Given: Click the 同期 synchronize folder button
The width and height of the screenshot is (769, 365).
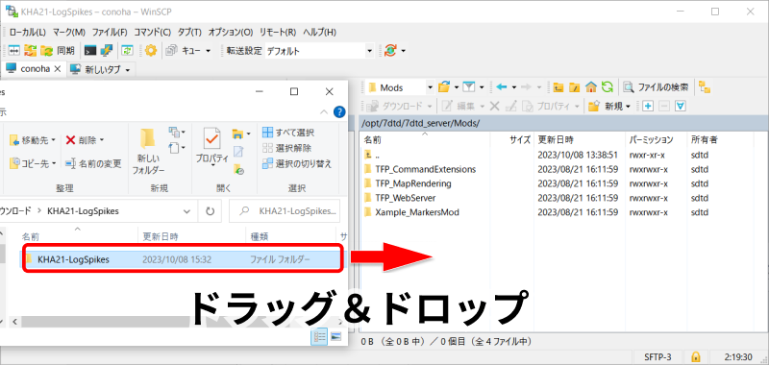Looking at the screenshot, I should 58,51.
